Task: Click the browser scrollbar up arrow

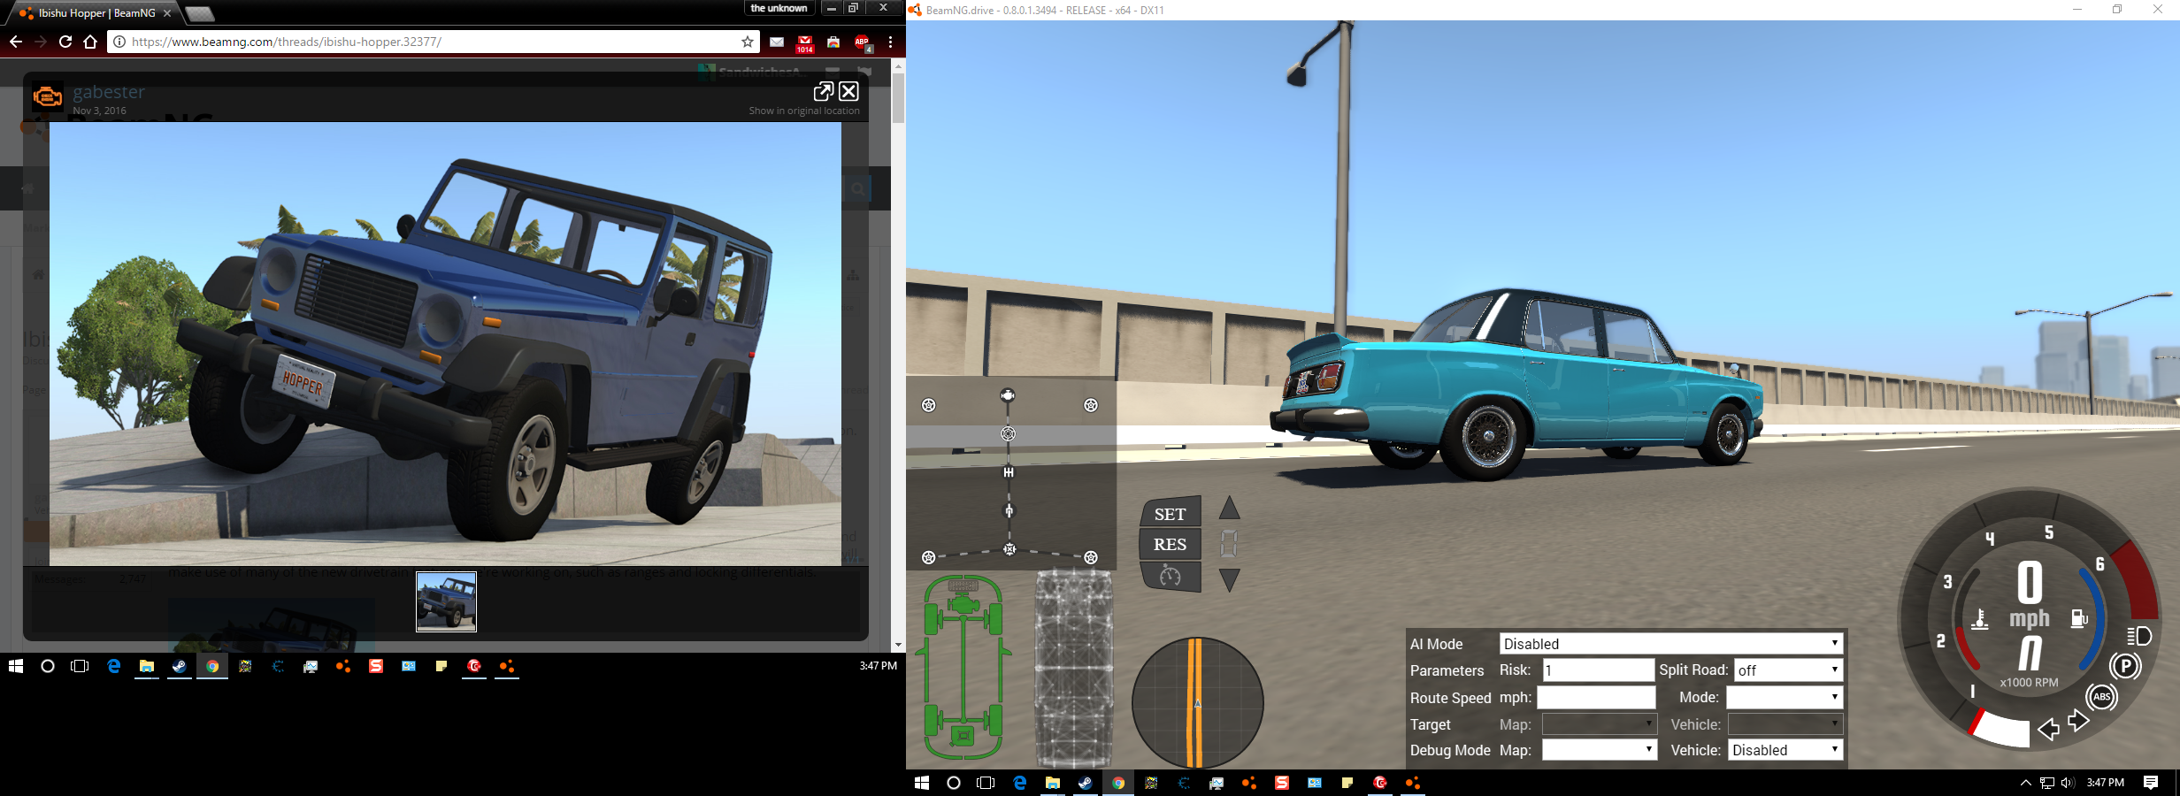Action: [898, 66]
